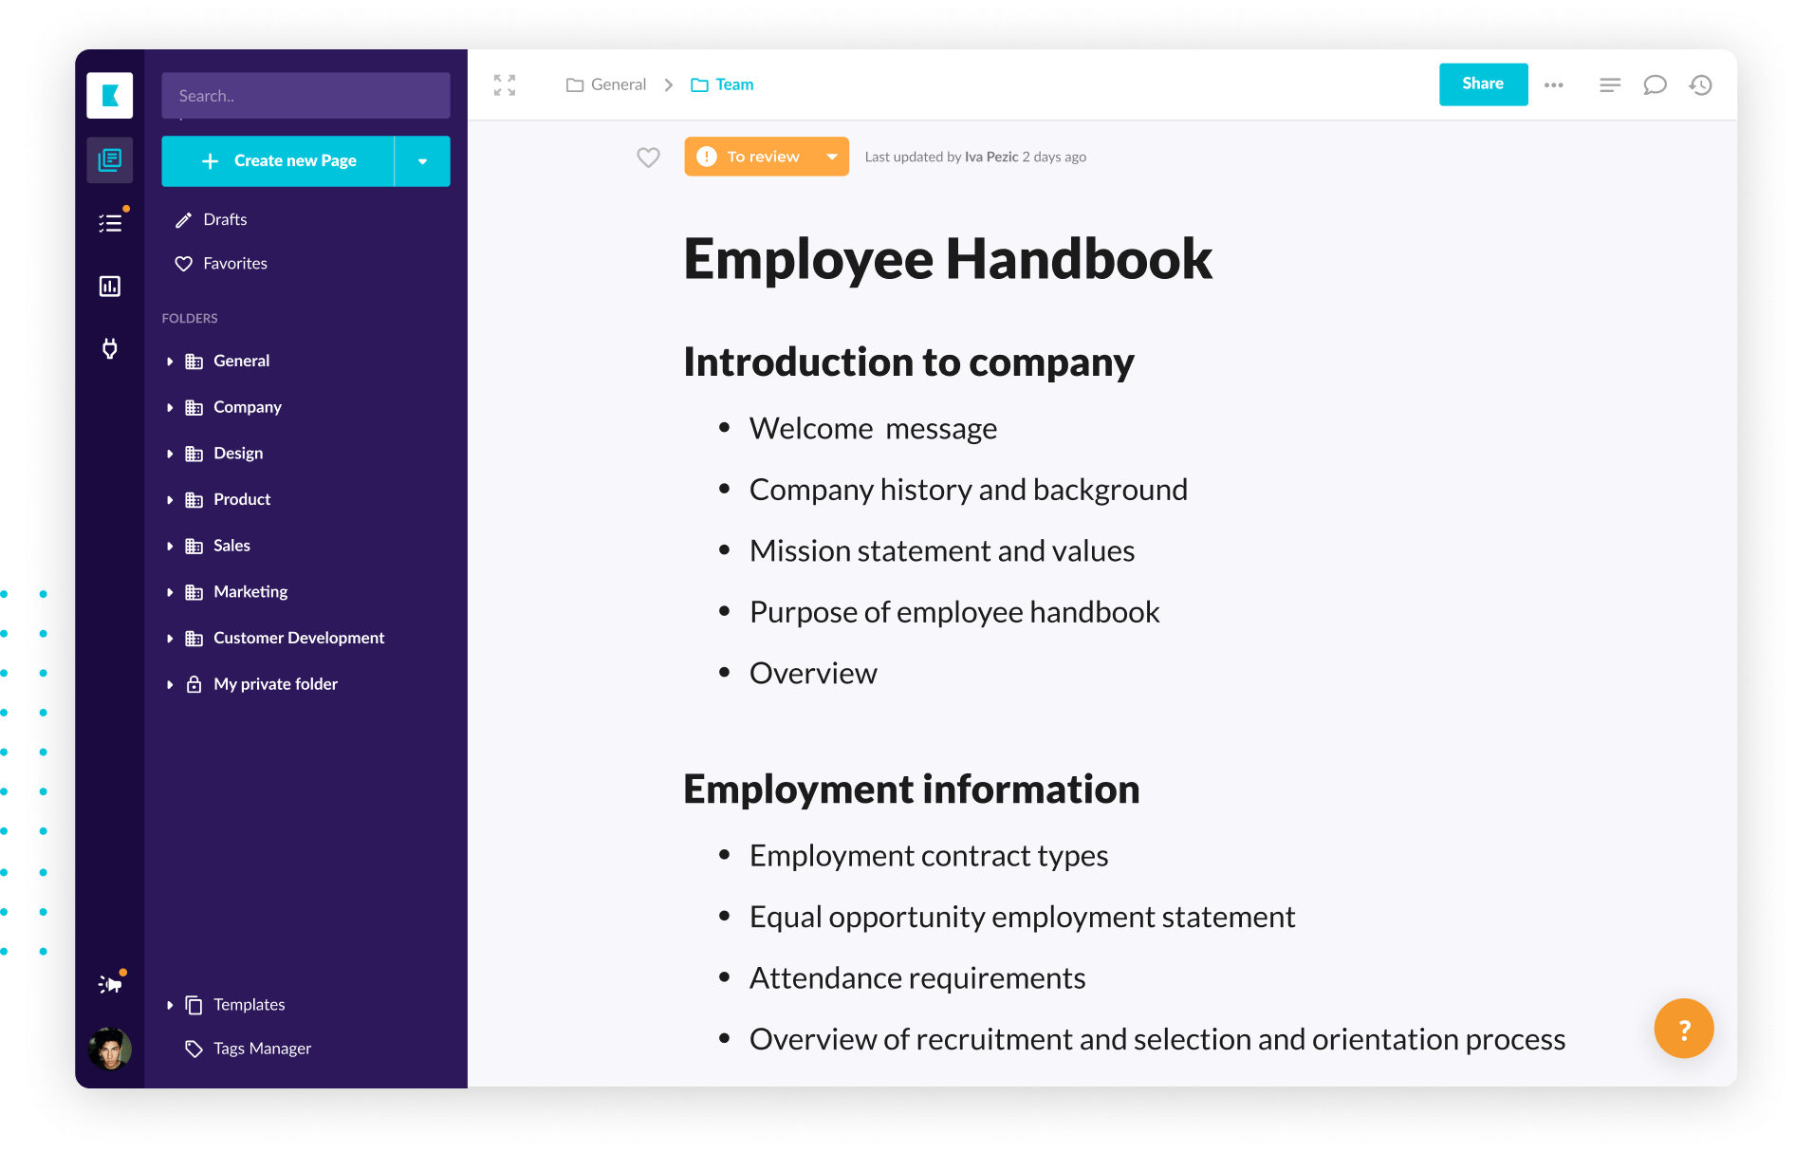
Task: Open Tags Manager in the sidebar
Action: coord(262,1049)
